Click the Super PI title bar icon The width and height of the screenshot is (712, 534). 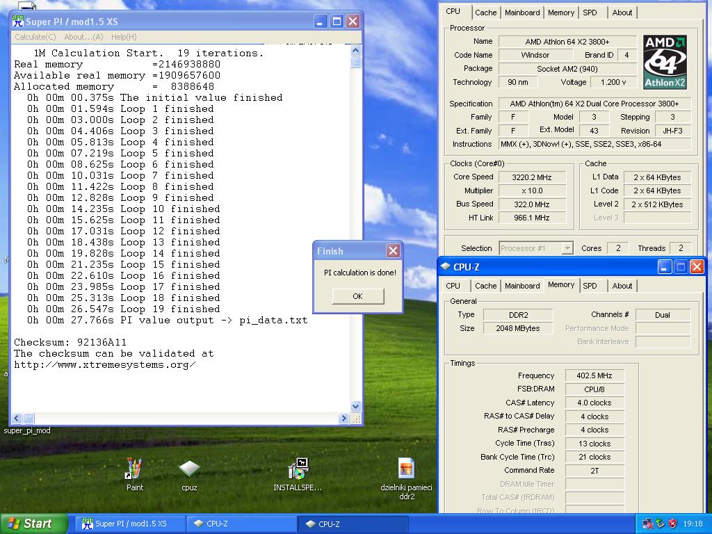coord(18,21)
